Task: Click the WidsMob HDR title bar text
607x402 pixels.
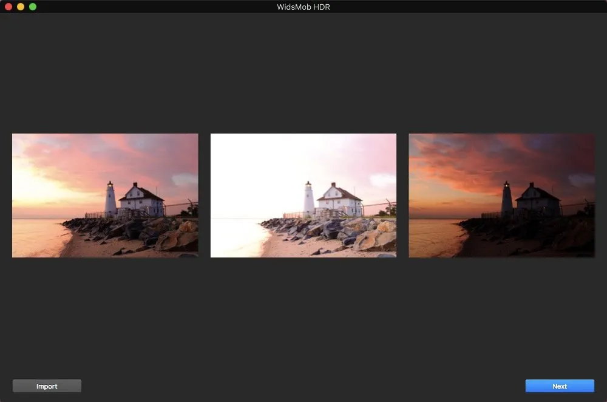Action: pyautogui.click(x=303, y=7)
